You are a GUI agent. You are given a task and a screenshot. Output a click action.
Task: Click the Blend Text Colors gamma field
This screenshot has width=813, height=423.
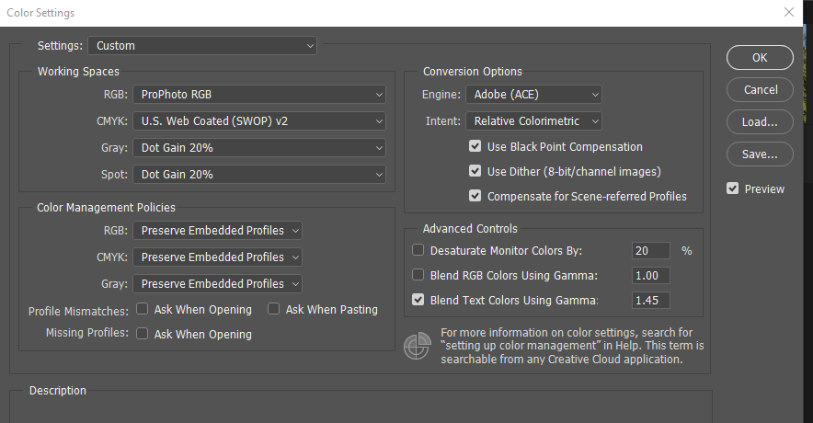[651, 300]
